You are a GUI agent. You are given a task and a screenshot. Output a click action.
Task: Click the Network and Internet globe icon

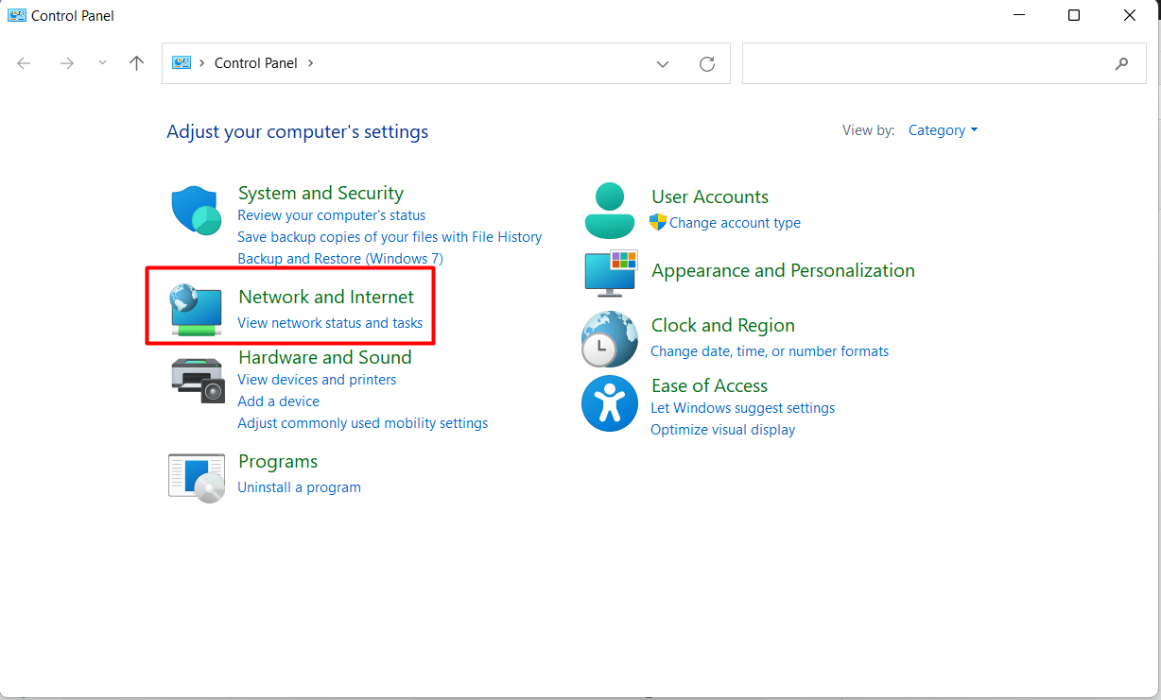(196, 305)
